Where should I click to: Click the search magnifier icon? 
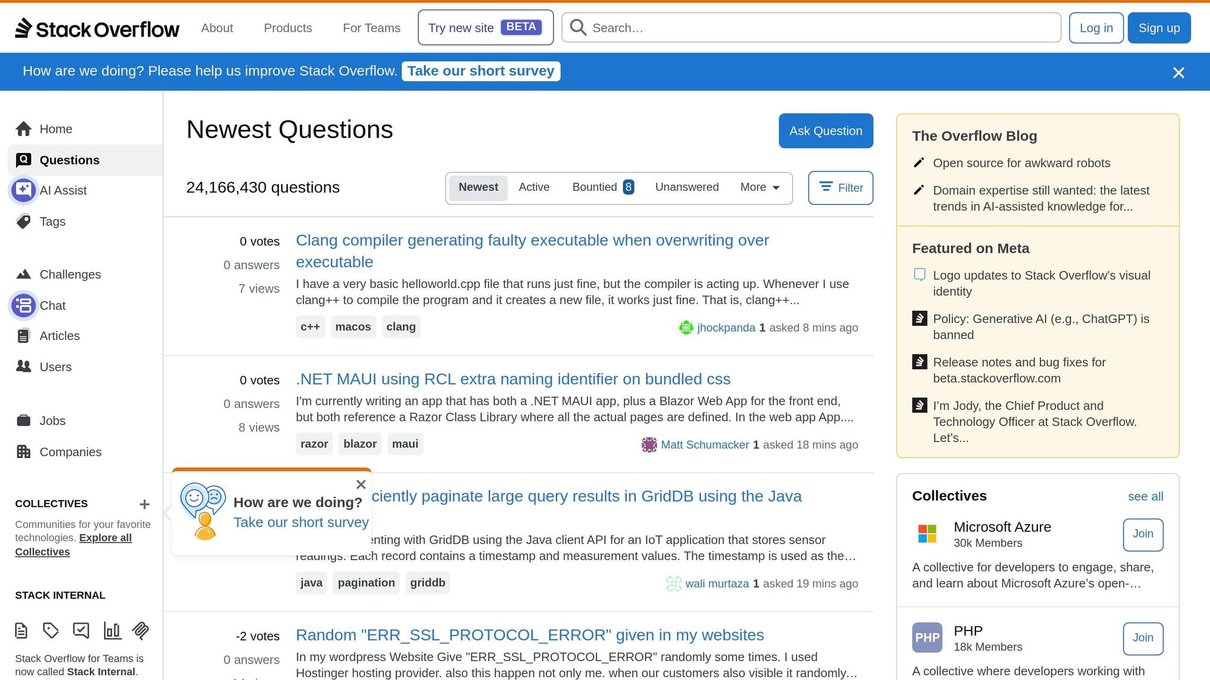(577, 27)
